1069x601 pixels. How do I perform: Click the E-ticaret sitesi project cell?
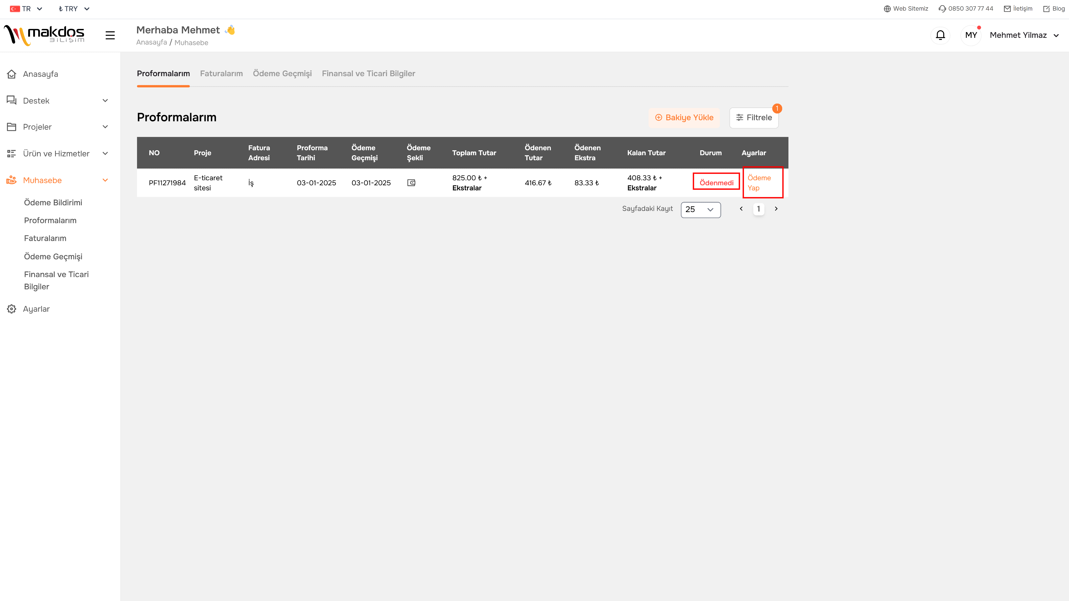point(208,183)
